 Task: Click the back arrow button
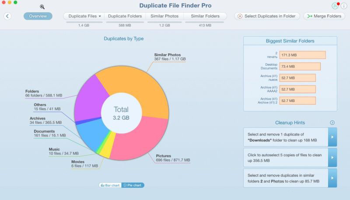click(x=7, y=16)
